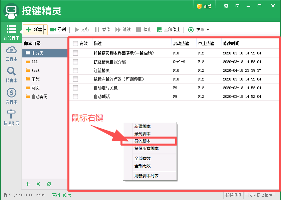Choose 新建脚本 in context menu

(x=150, y=127)
